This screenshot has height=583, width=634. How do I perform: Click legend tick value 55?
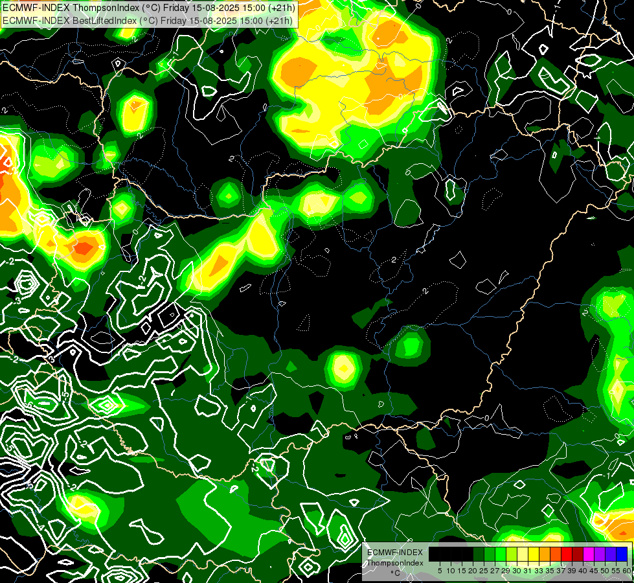[x=617, y=571]
